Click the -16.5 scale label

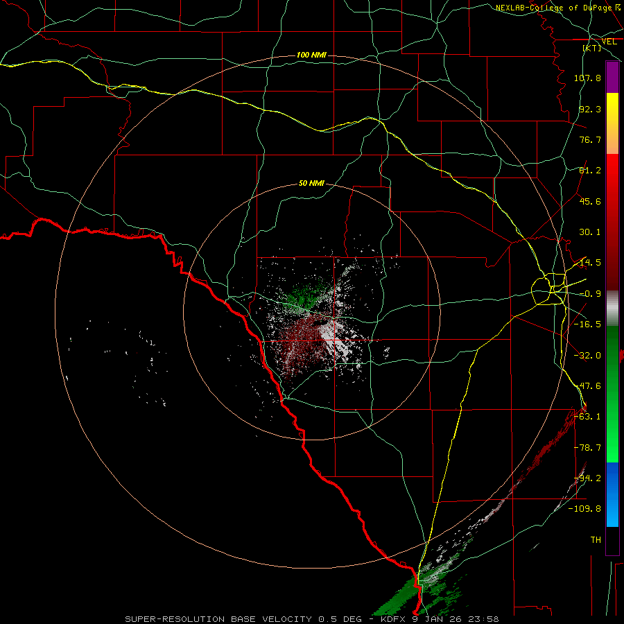coord(587,324)
